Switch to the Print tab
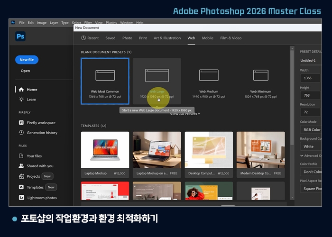Screen dimensions: 332x237 143,38
